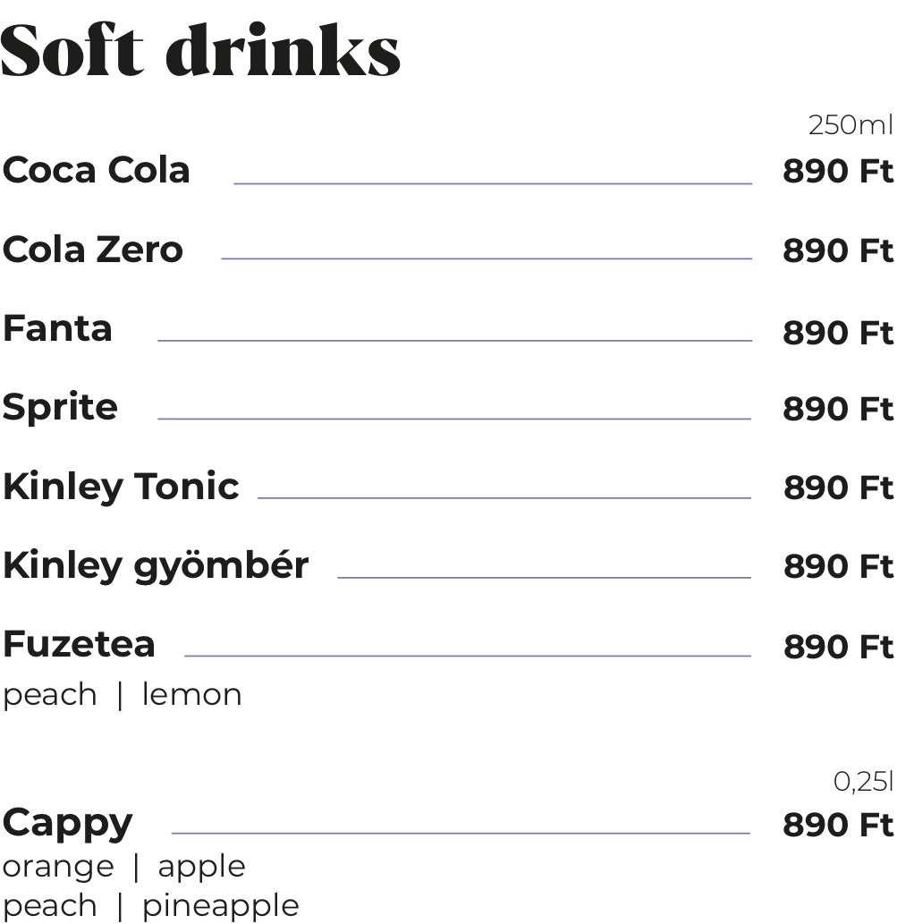
Task: Select Kinley Tonic from the list
Action: pos(121,487)
